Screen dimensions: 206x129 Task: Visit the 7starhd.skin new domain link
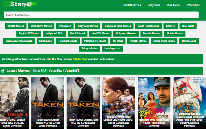79,59
